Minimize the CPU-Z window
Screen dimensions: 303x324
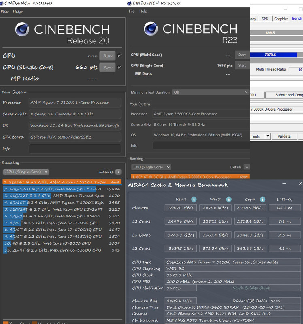[x=285, y=9]
